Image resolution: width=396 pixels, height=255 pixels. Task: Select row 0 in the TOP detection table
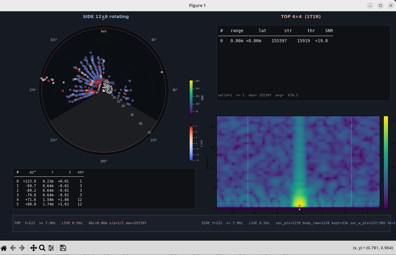tap(275, 41)
